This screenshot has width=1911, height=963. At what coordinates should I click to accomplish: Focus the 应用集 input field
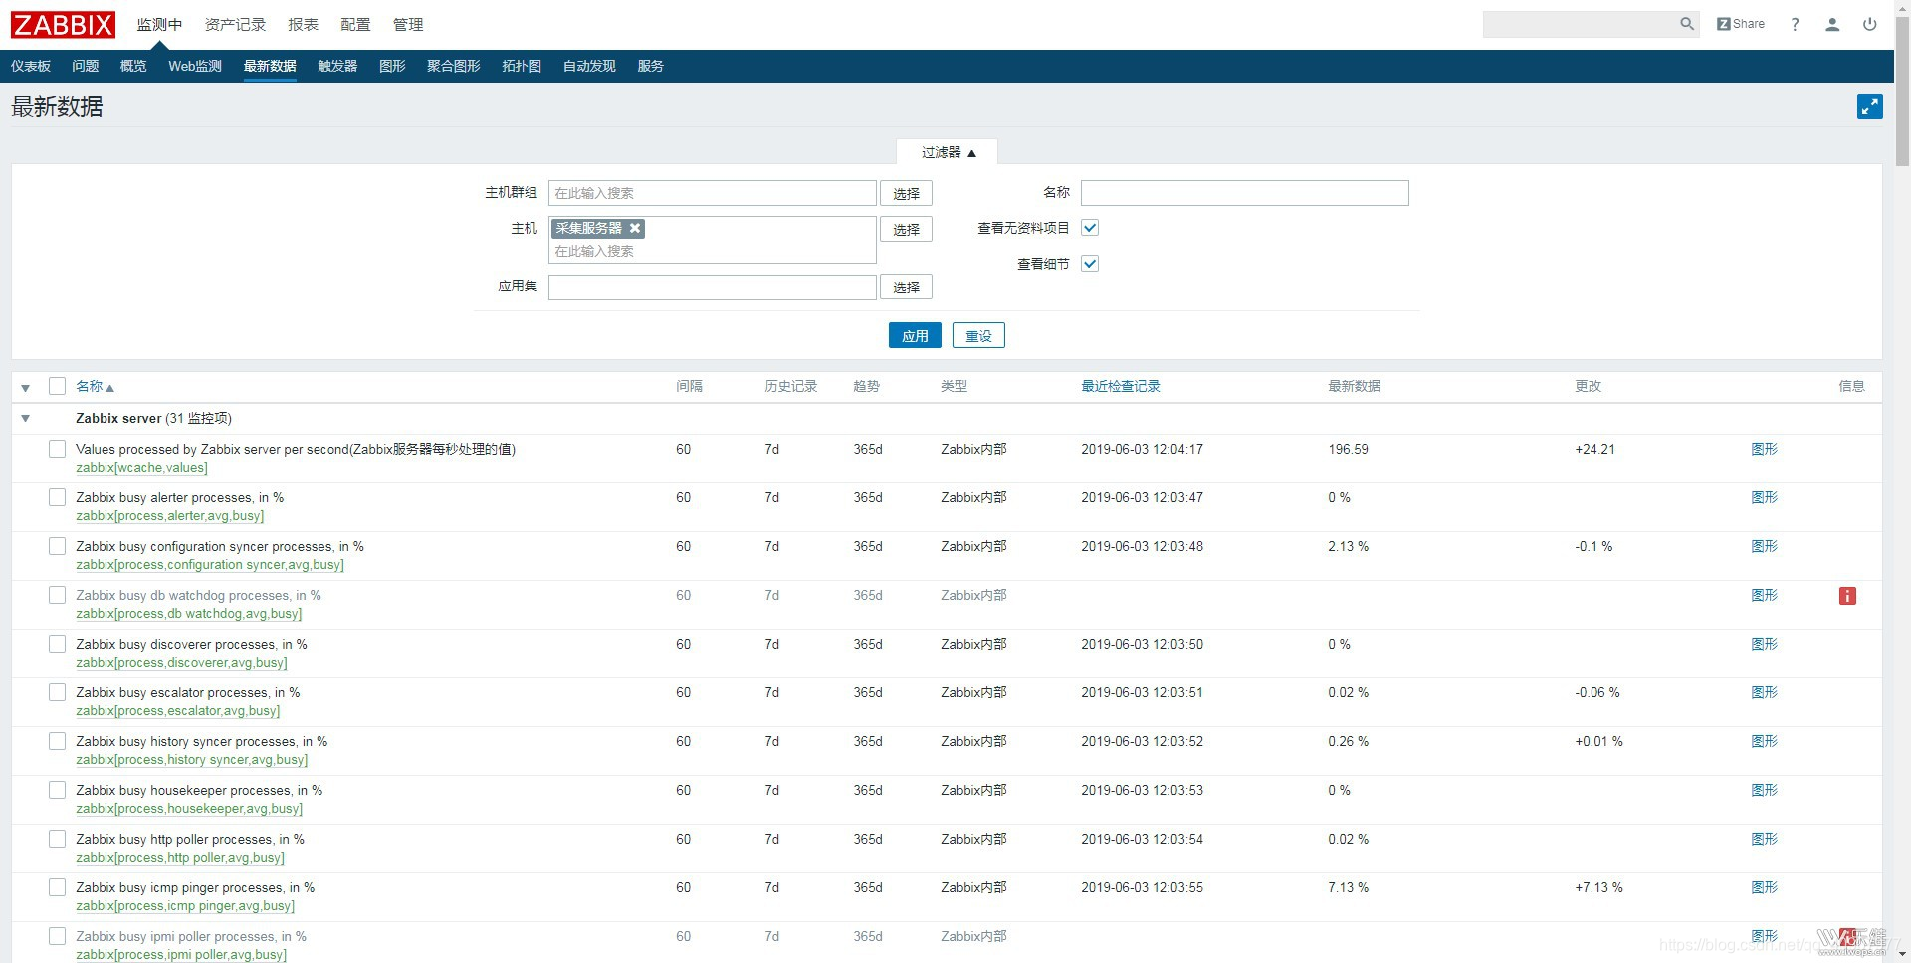(712, 287)
